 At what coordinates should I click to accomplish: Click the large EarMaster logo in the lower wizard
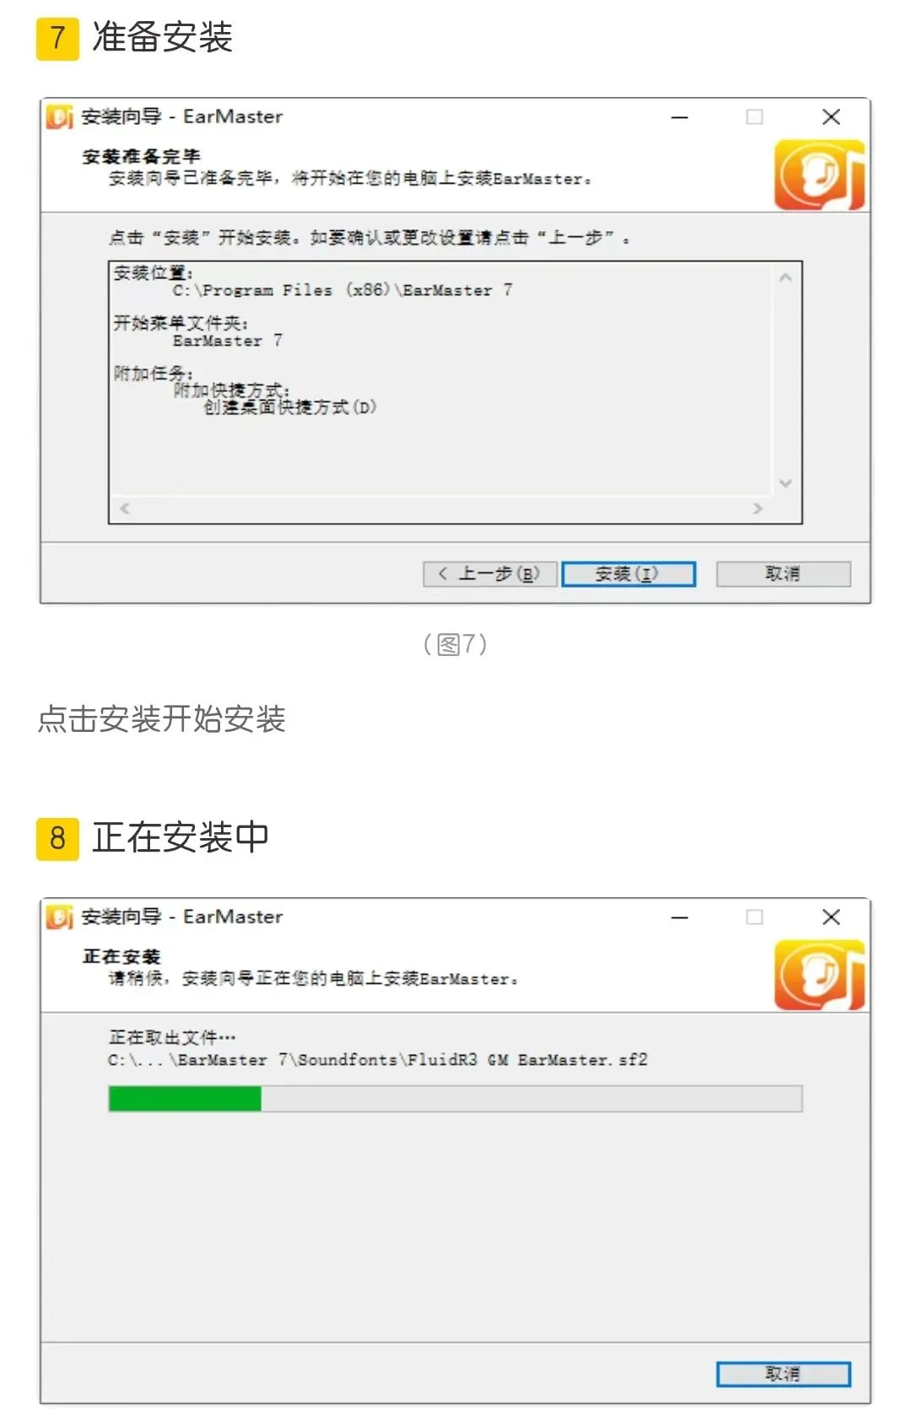click(x=819, y=976)
